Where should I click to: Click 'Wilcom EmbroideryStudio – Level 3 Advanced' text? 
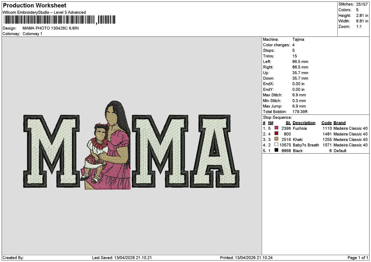pos(44,12)
